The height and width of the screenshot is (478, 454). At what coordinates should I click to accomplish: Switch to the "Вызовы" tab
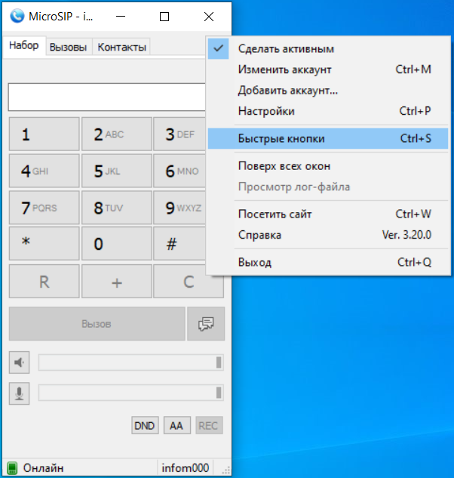68,47
